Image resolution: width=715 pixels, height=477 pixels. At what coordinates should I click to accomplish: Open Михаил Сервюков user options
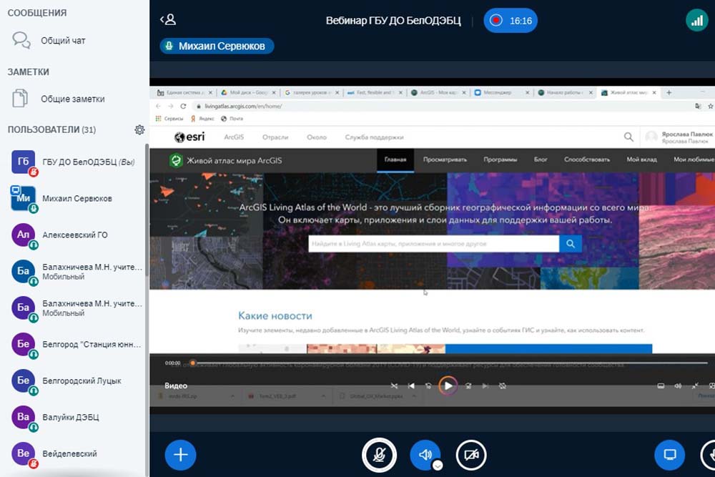[x=77, y=199]
